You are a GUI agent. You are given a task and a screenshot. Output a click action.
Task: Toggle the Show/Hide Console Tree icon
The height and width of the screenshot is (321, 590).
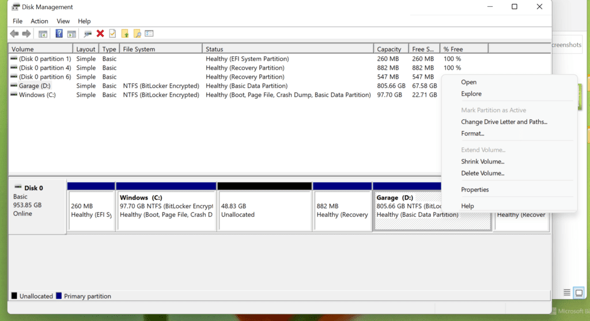43,34
